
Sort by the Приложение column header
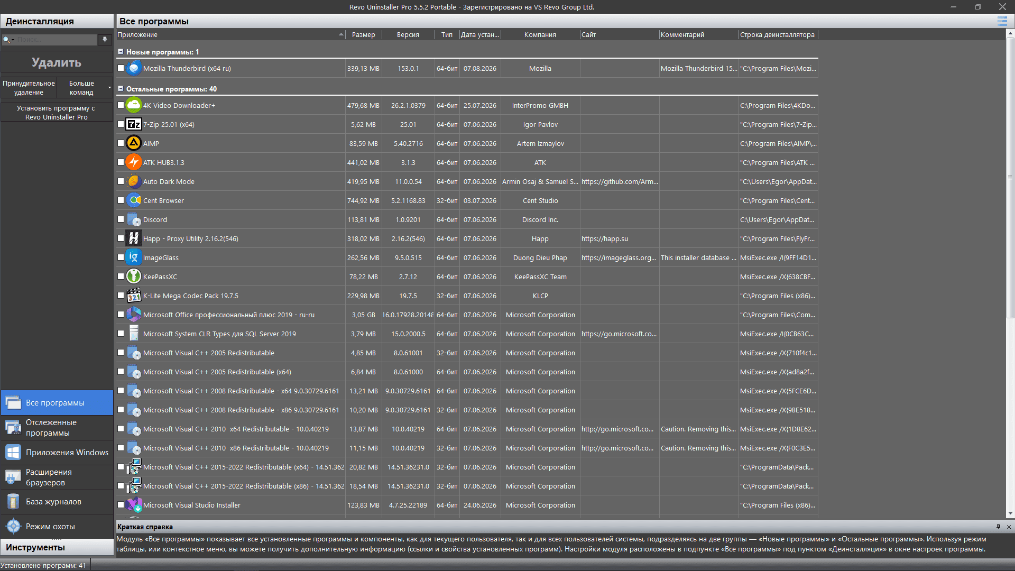coord(231,34)
